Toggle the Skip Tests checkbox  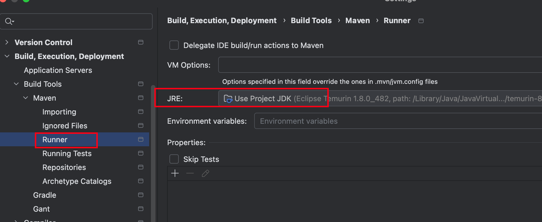(174, 159)
